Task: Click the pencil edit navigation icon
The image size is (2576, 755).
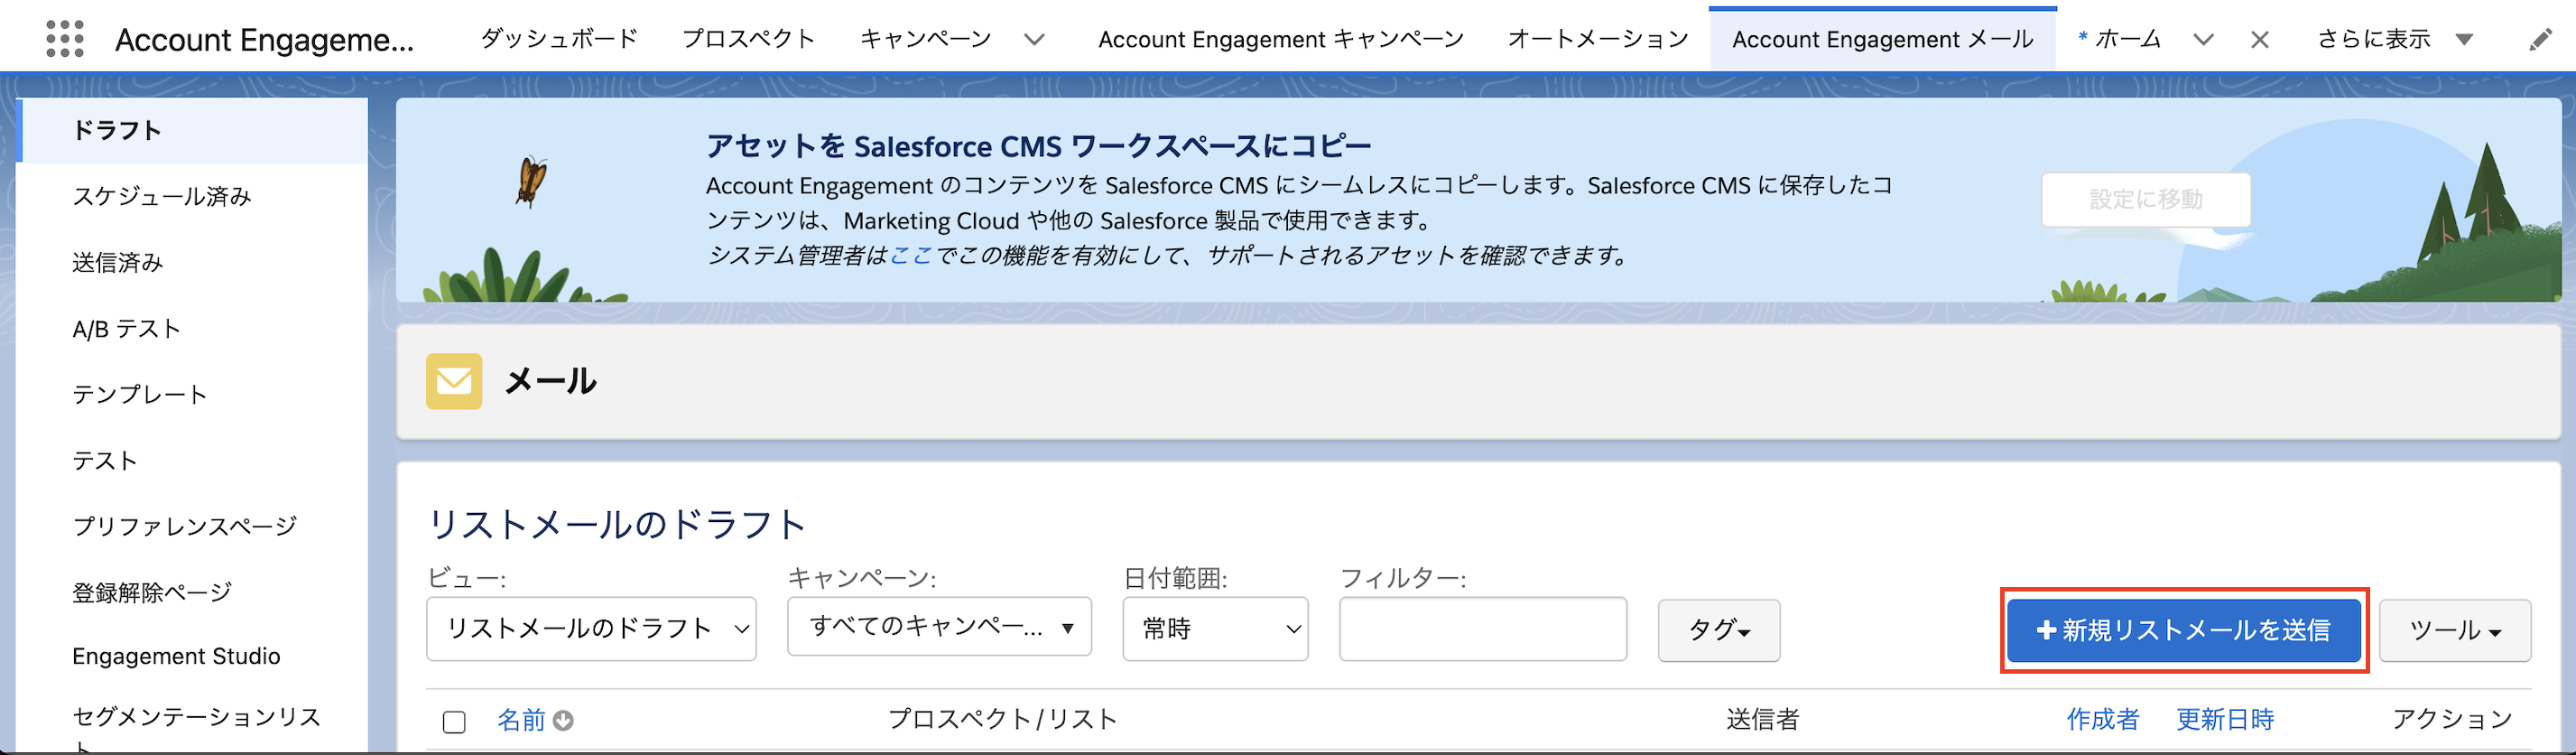Action: click(2540, 40)
